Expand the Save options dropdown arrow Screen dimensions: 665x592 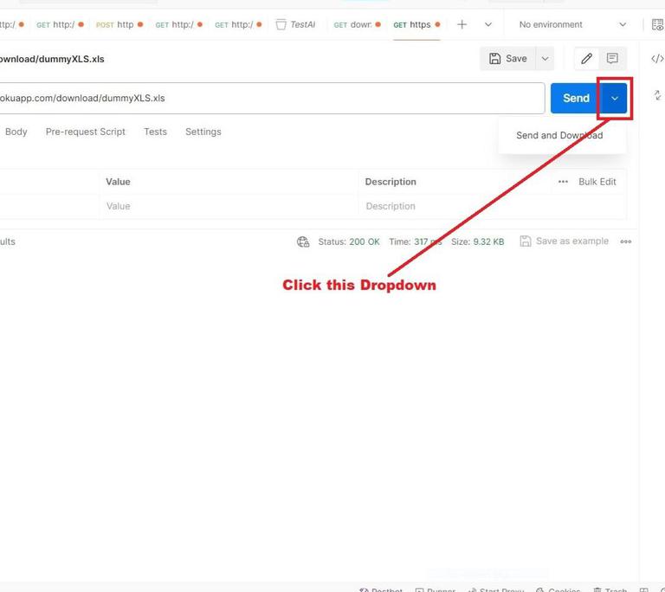(545, 59)
